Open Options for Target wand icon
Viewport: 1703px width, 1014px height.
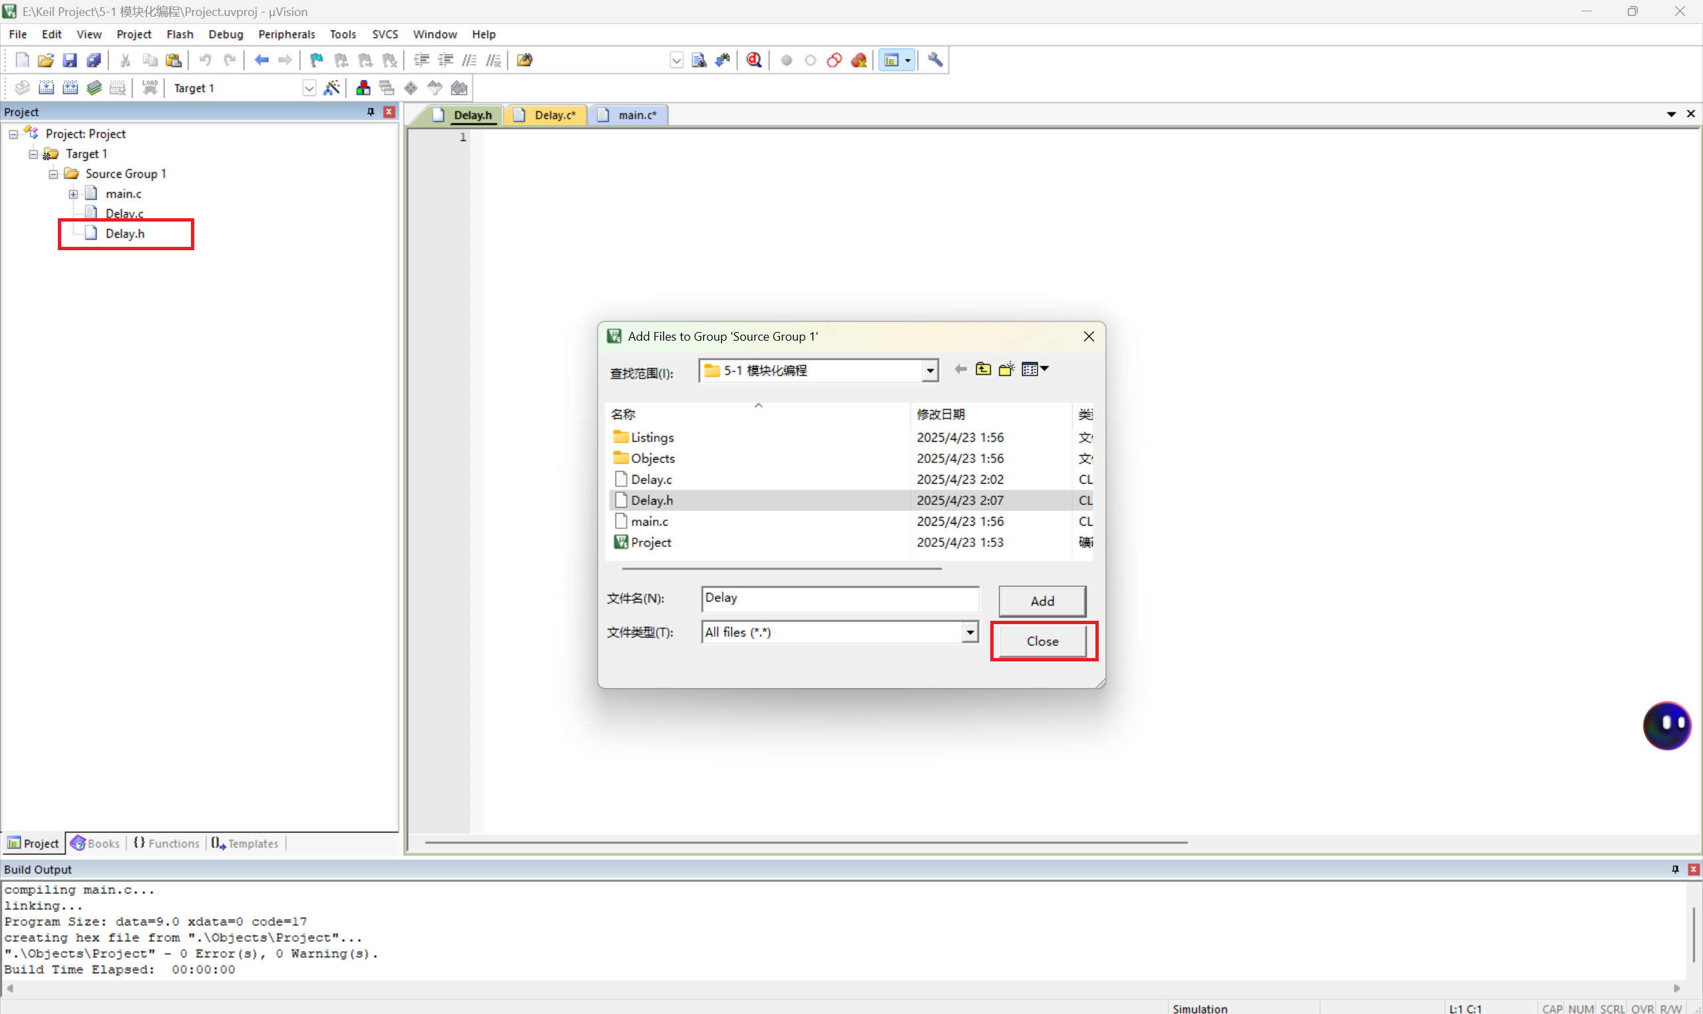[331, 87]
